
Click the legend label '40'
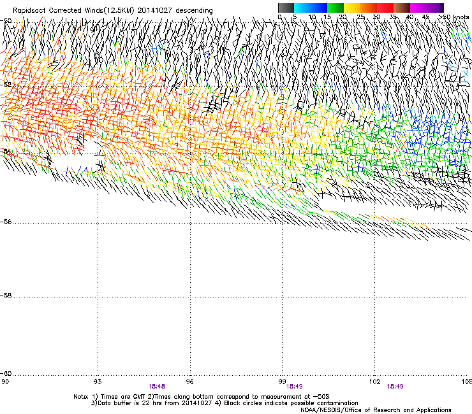click(x=410, y=17)
